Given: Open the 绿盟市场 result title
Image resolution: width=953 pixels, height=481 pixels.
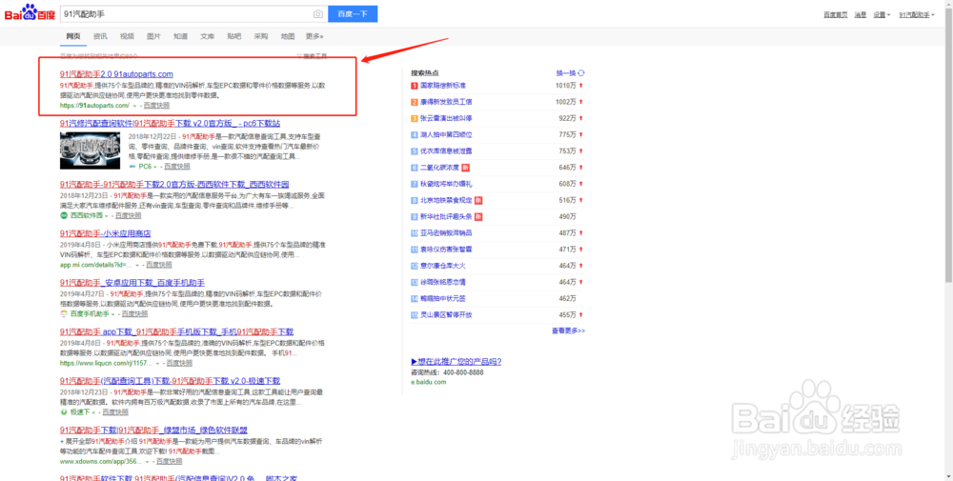Looking at the screenshot, I should tap(153, 430).
